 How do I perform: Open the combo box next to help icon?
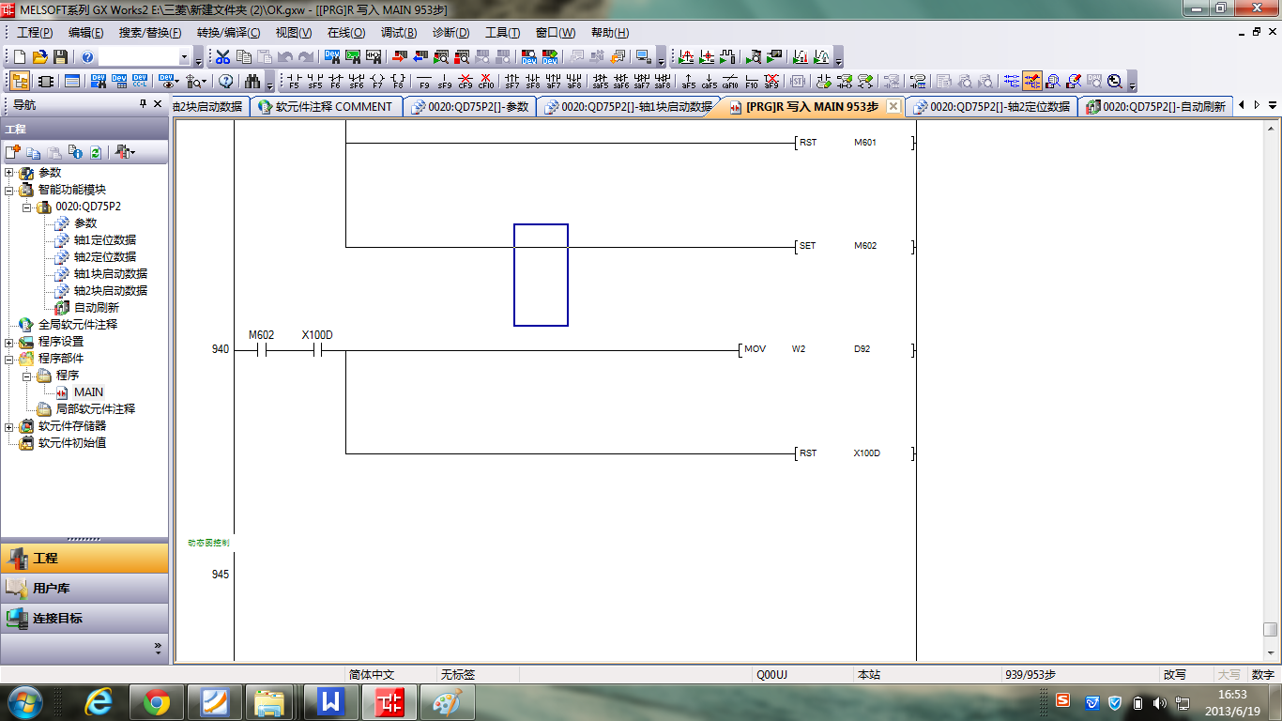pyautogui.click(x=184, y=57)
